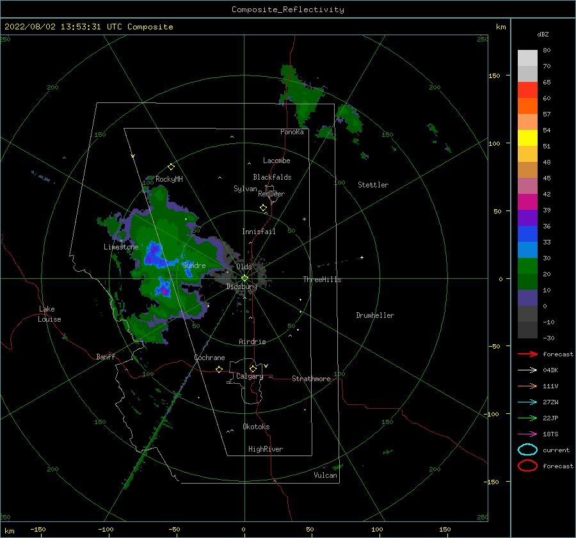
Task: Click the Innisfail town label
Action: [x=259, y=232]
